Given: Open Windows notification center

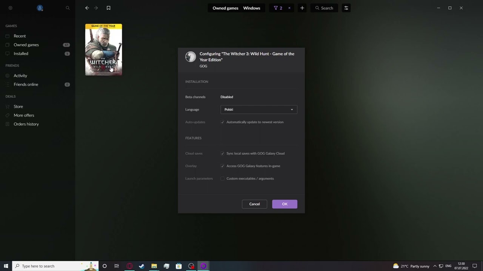Looking at the screenshot, I should pyautogui.click(x=475, y=266).
